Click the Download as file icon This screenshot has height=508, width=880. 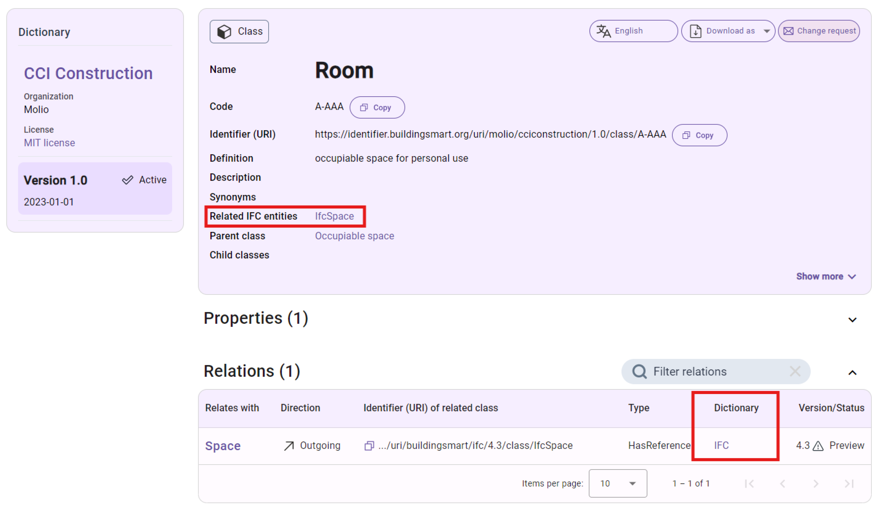tap(696, 31)
